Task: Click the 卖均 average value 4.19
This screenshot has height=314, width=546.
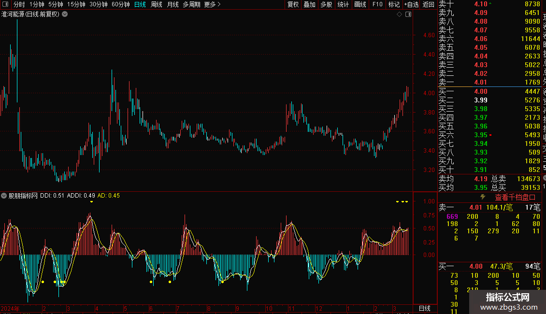Action: (481, 179)
